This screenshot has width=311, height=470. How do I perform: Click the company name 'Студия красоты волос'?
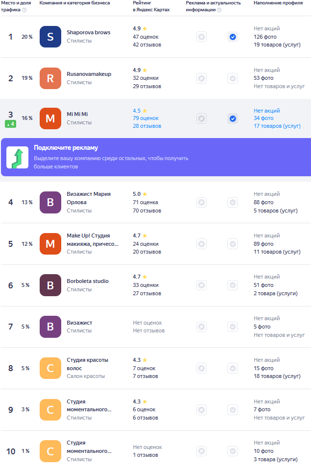tap(87, 364)
